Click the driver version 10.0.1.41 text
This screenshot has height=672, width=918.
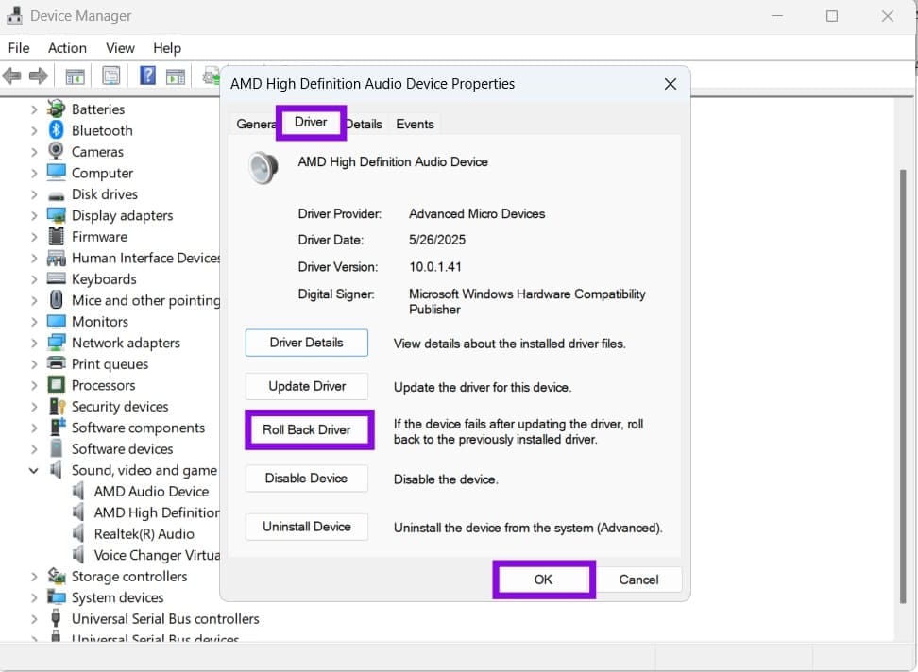[435, 267]
